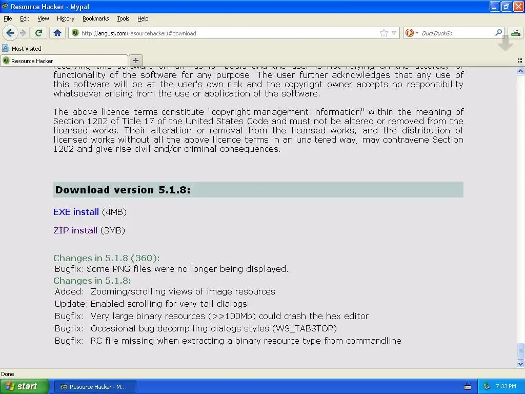
Task: Click the ZIP install download link
Action: [x=75, y=230]
